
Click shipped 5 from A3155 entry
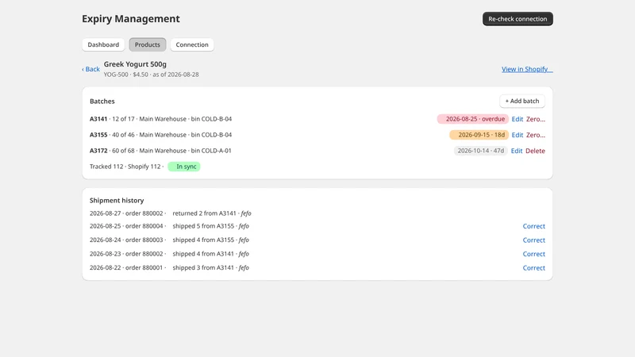tap(210, 226)
